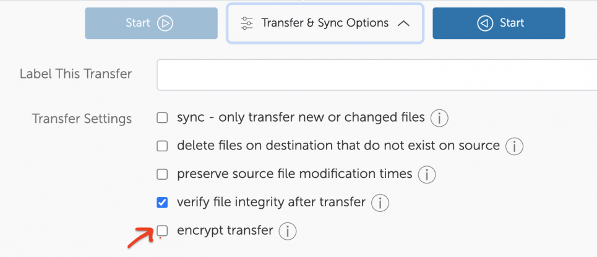597x257 pixels.
Task: Click the right-pointing play icon on left Start
Action: [165, 23]
